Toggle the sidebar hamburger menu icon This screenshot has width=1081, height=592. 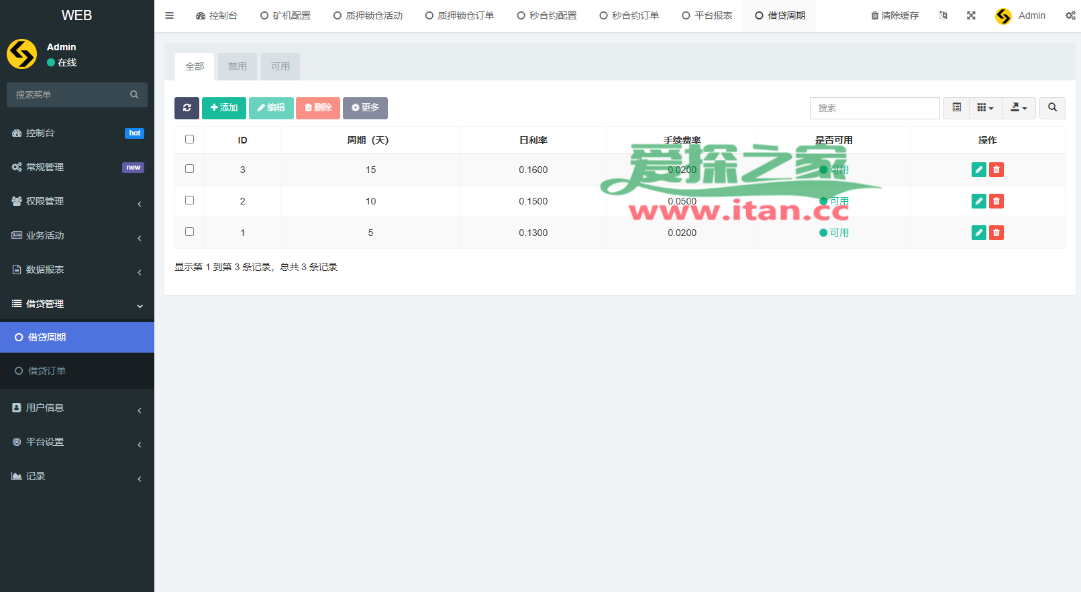[170, 15]
